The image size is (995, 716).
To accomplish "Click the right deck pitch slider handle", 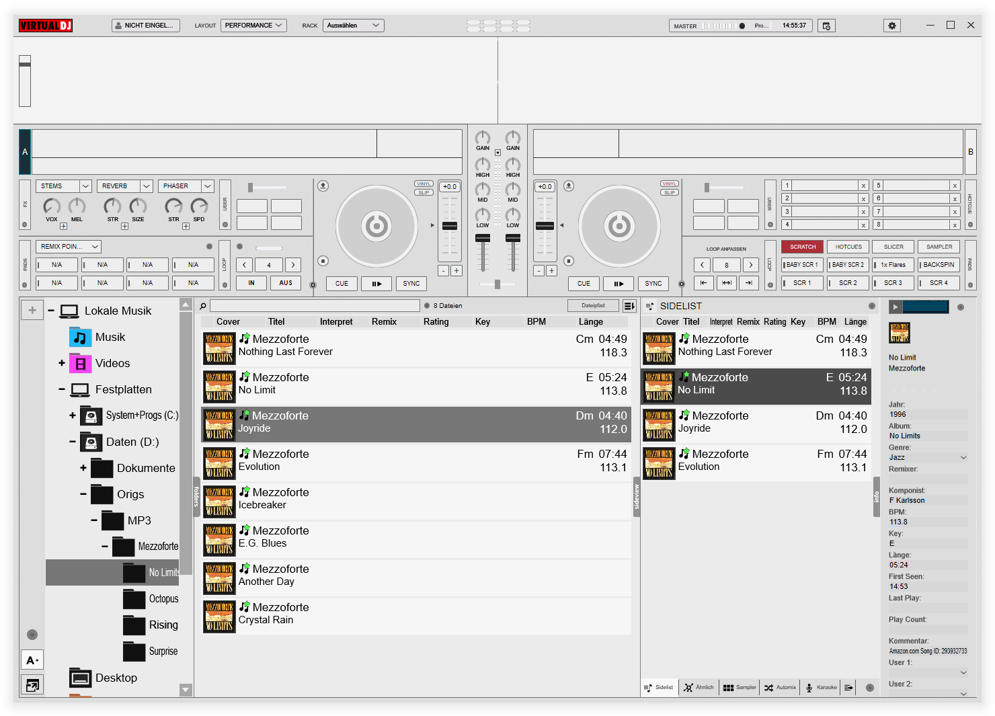I will (545, 226).
